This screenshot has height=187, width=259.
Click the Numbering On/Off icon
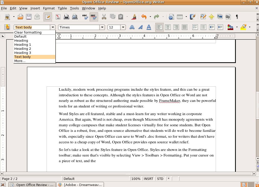click(x=195, y=27)
